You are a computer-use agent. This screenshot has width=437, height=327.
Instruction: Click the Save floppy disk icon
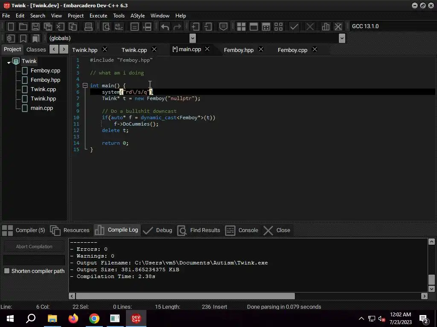pyautogui.click(x=35, y=27)
